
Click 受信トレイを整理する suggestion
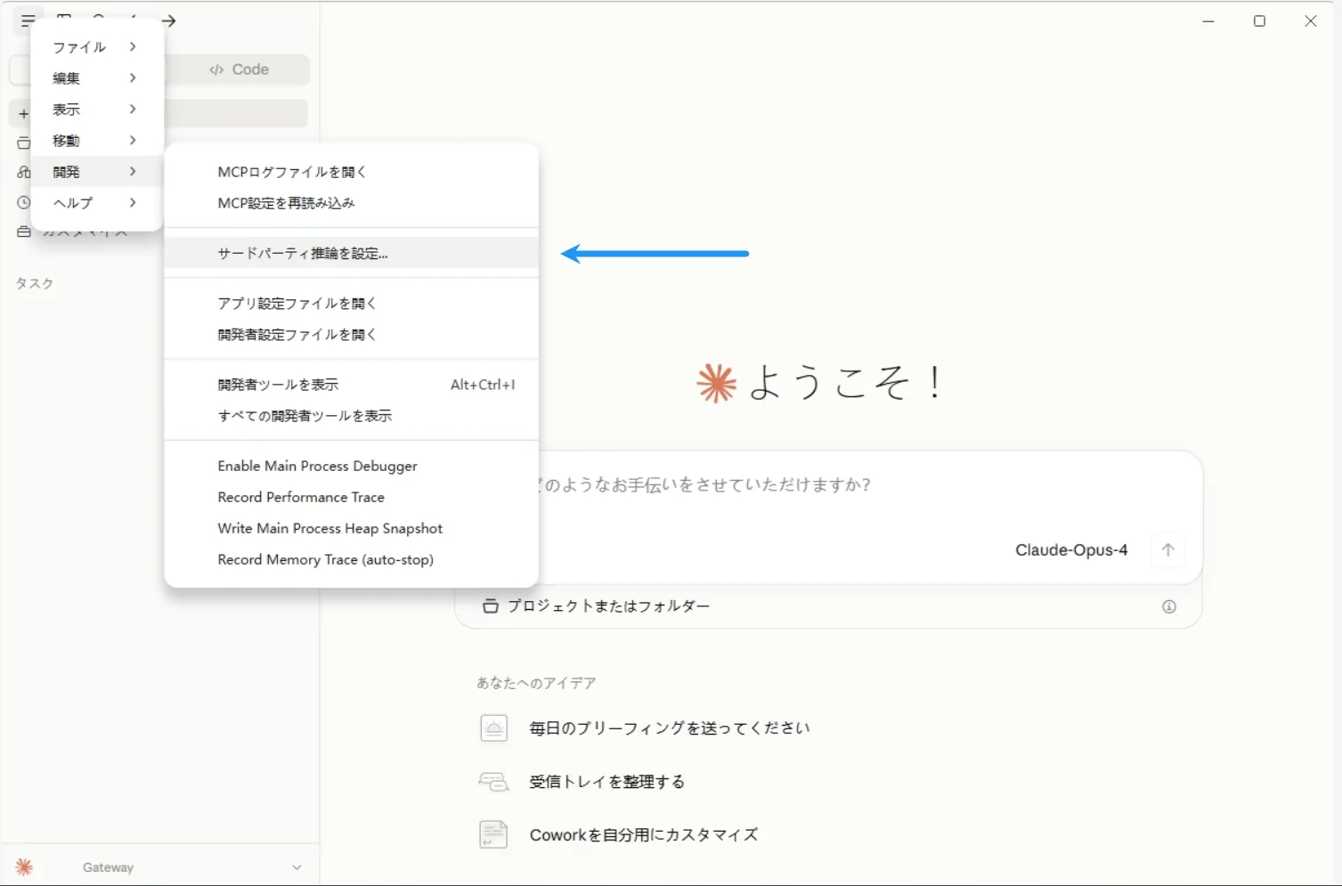(x=607, y=782)
